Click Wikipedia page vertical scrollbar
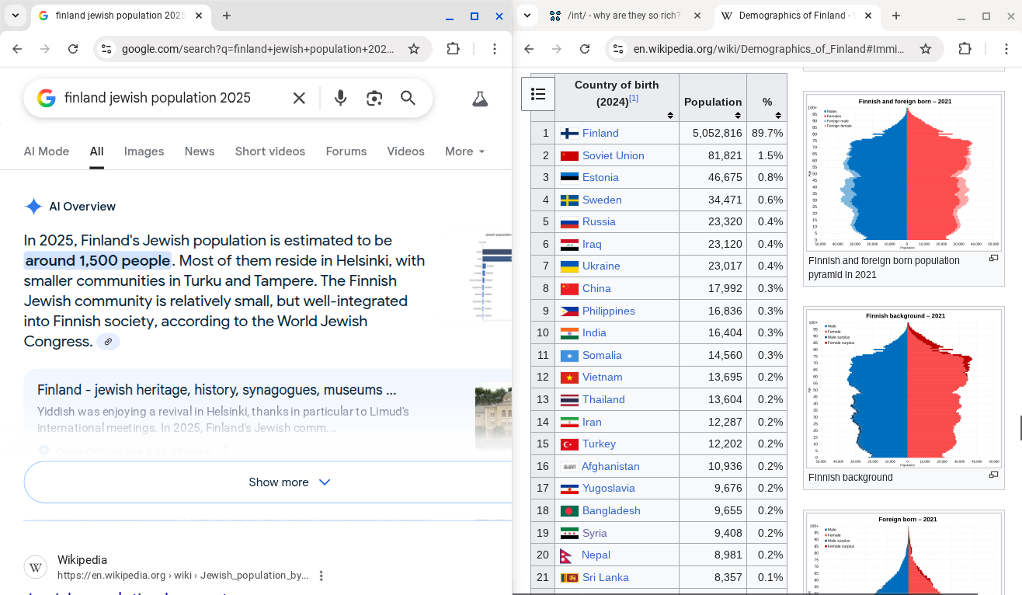 tap(1020, 427)
